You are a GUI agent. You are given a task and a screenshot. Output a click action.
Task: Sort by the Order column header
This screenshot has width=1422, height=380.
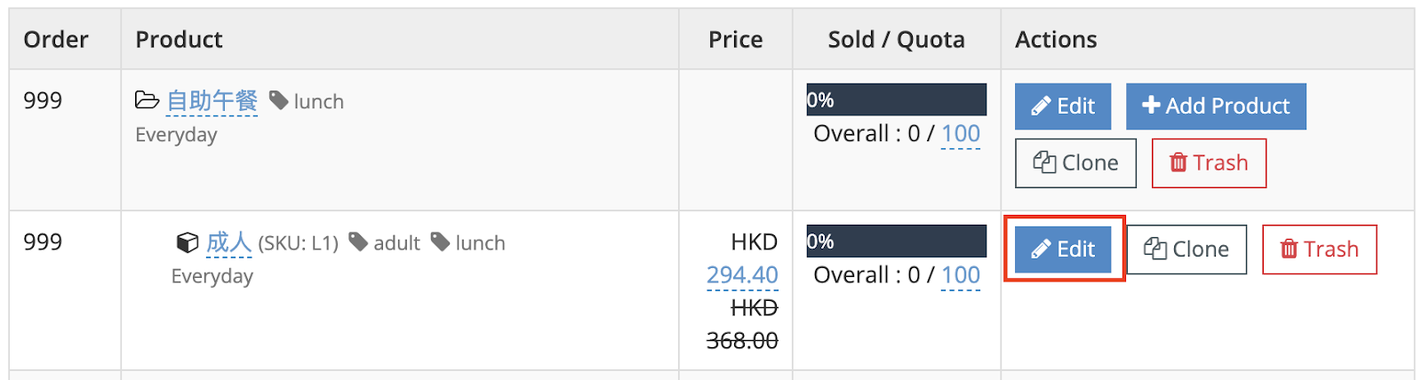coord(56,40)
